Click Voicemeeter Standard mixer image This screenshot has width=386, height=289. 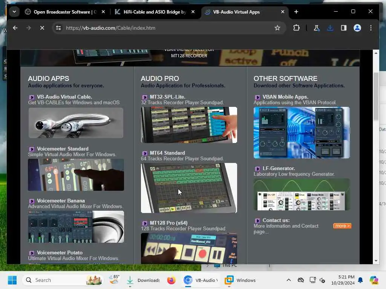pyautogui.click(x=76, y=175)
